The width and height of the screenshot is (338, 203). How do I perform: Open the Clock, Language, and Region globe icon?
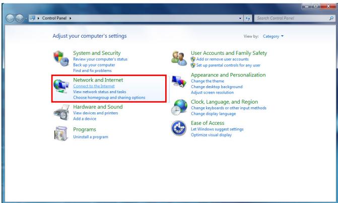click(x=179, y=107)
